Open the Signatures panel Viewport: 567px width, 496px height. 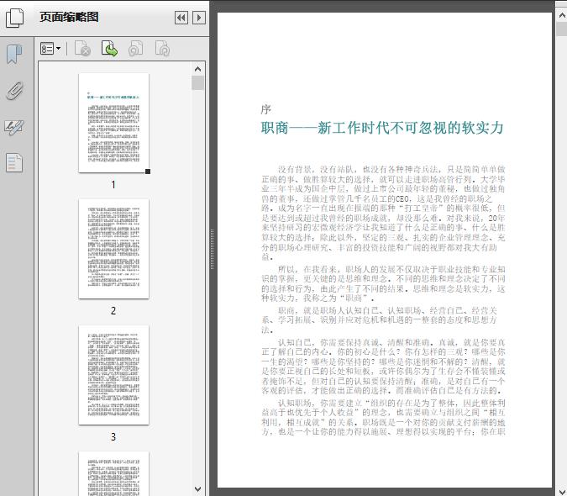(14, 127)
